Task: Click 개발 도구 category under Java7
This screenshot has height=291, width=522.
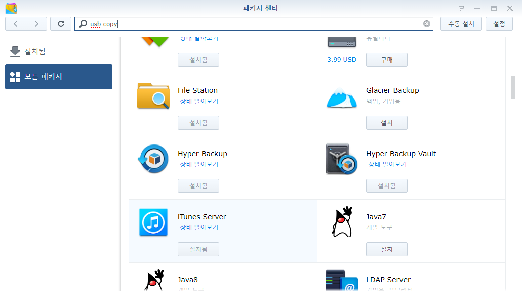Action: coord(379,227)
